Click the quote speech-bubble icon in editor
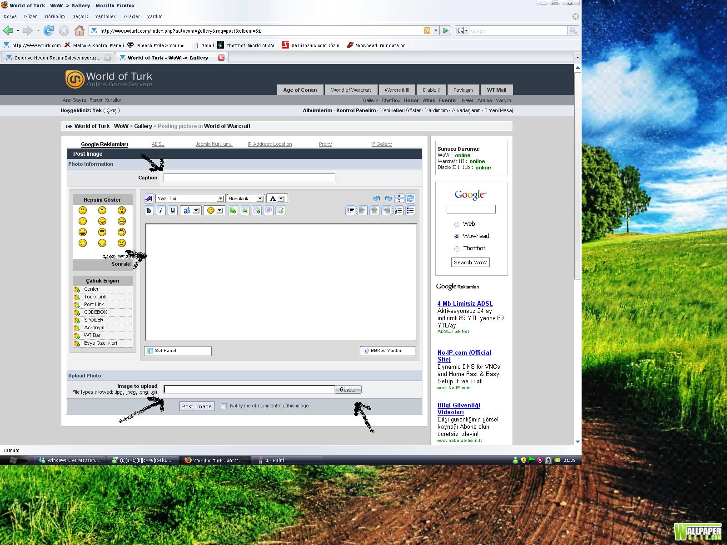727x545 pixels. click(269, 210)
